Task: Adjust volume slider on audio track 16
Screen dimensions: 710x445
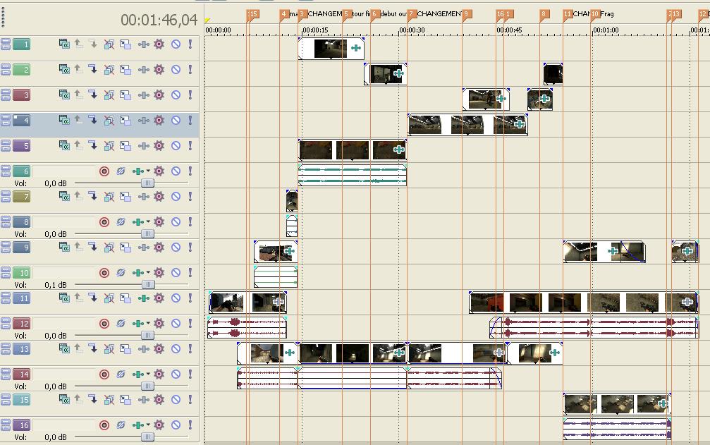Action: pos(147,437)
